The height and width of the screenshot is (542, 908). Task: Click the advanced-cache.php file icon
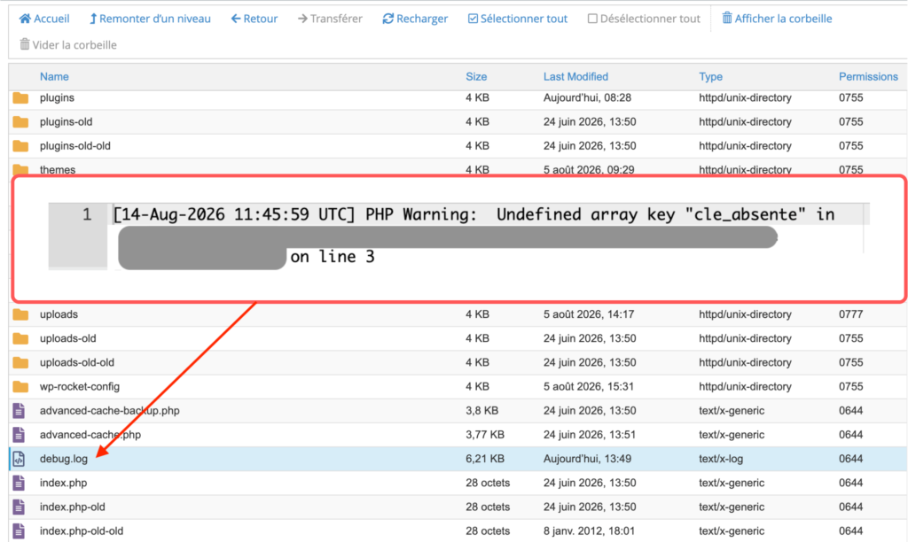(19, 435)
